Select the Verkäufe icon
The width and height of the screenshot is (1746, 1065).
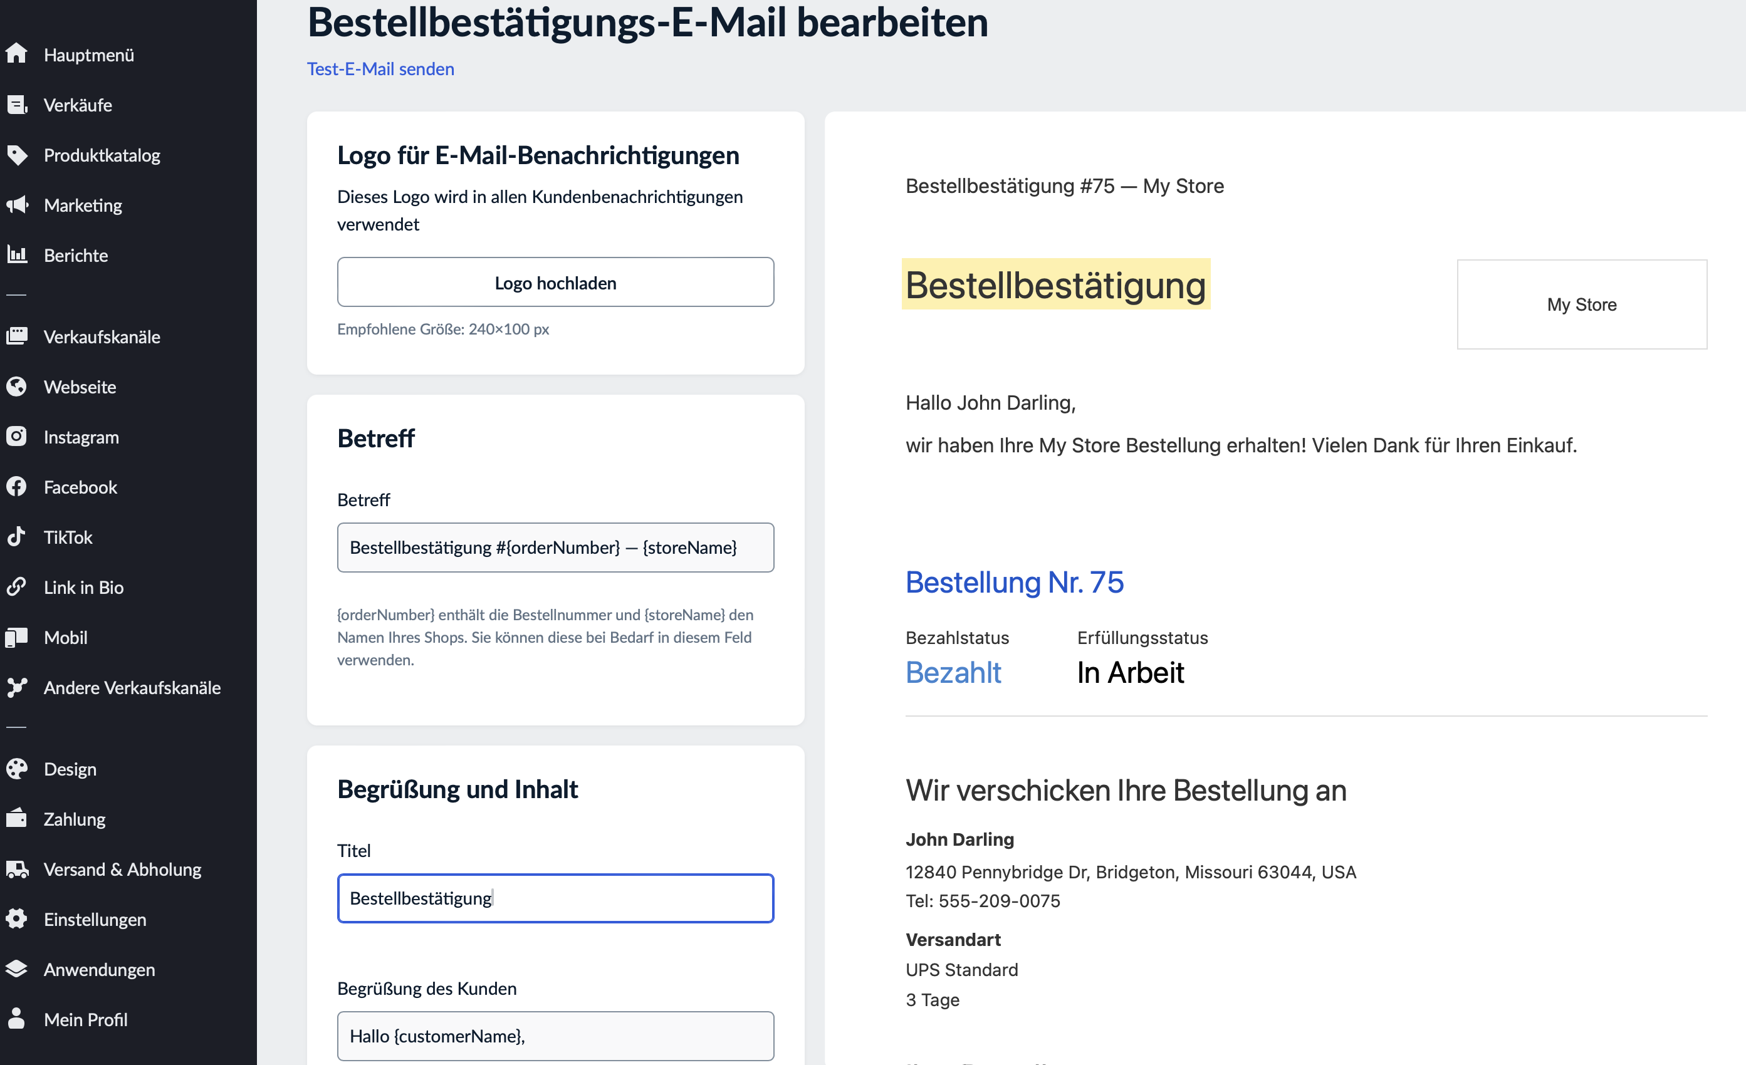[16, 104]
